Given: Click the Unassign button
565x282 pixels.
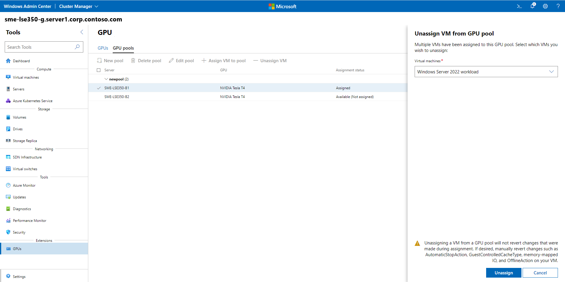Looking at the screenshot, I should [503, 273].
